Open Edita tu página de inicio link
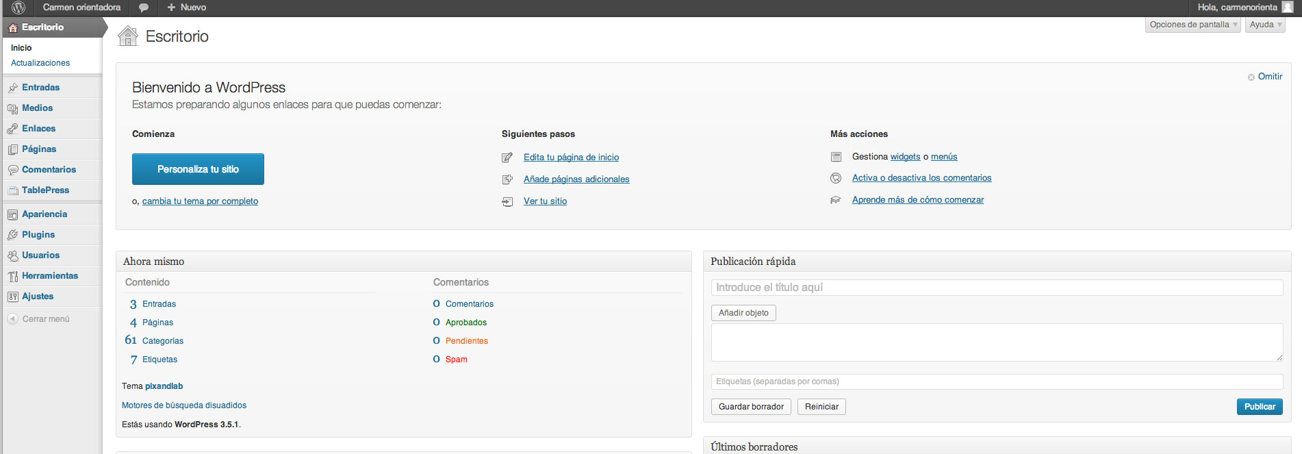The image size is (1302, 454). coord(571,157)
